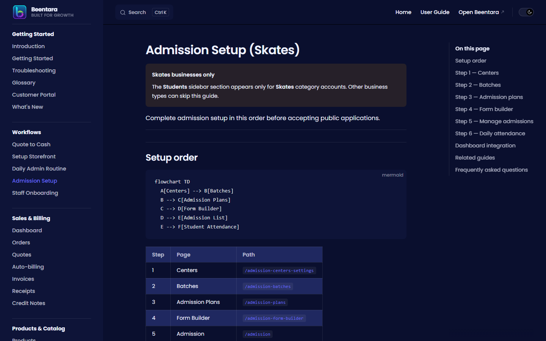This screenshot has width=546, height=341.
Task: Open the Receipts page
Action: [x=24, y=291]
